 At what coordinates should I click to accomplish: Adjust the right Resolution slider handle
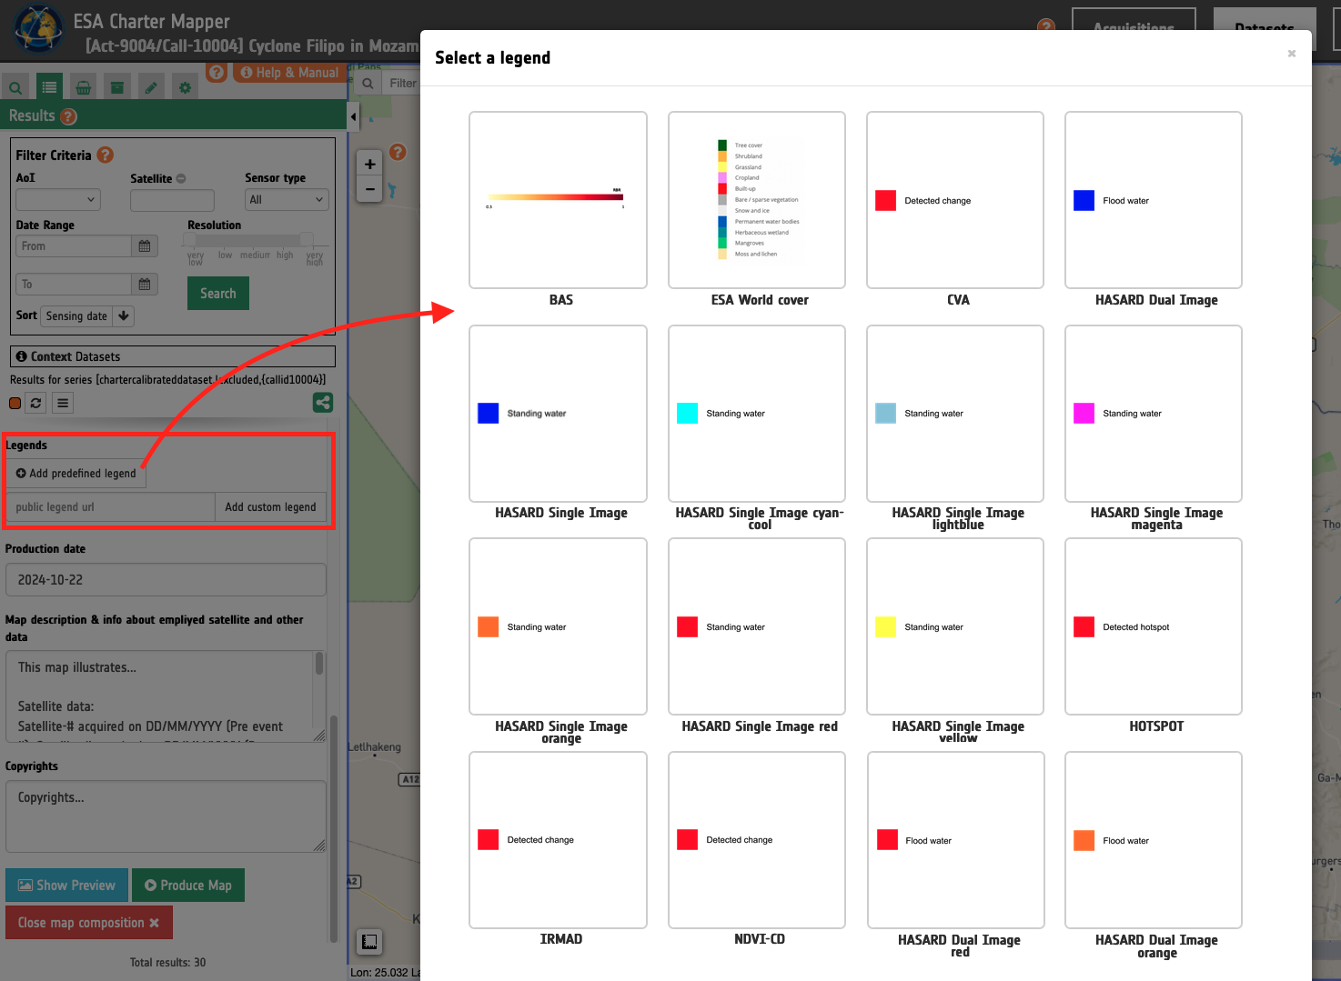(x=307, y=239)
